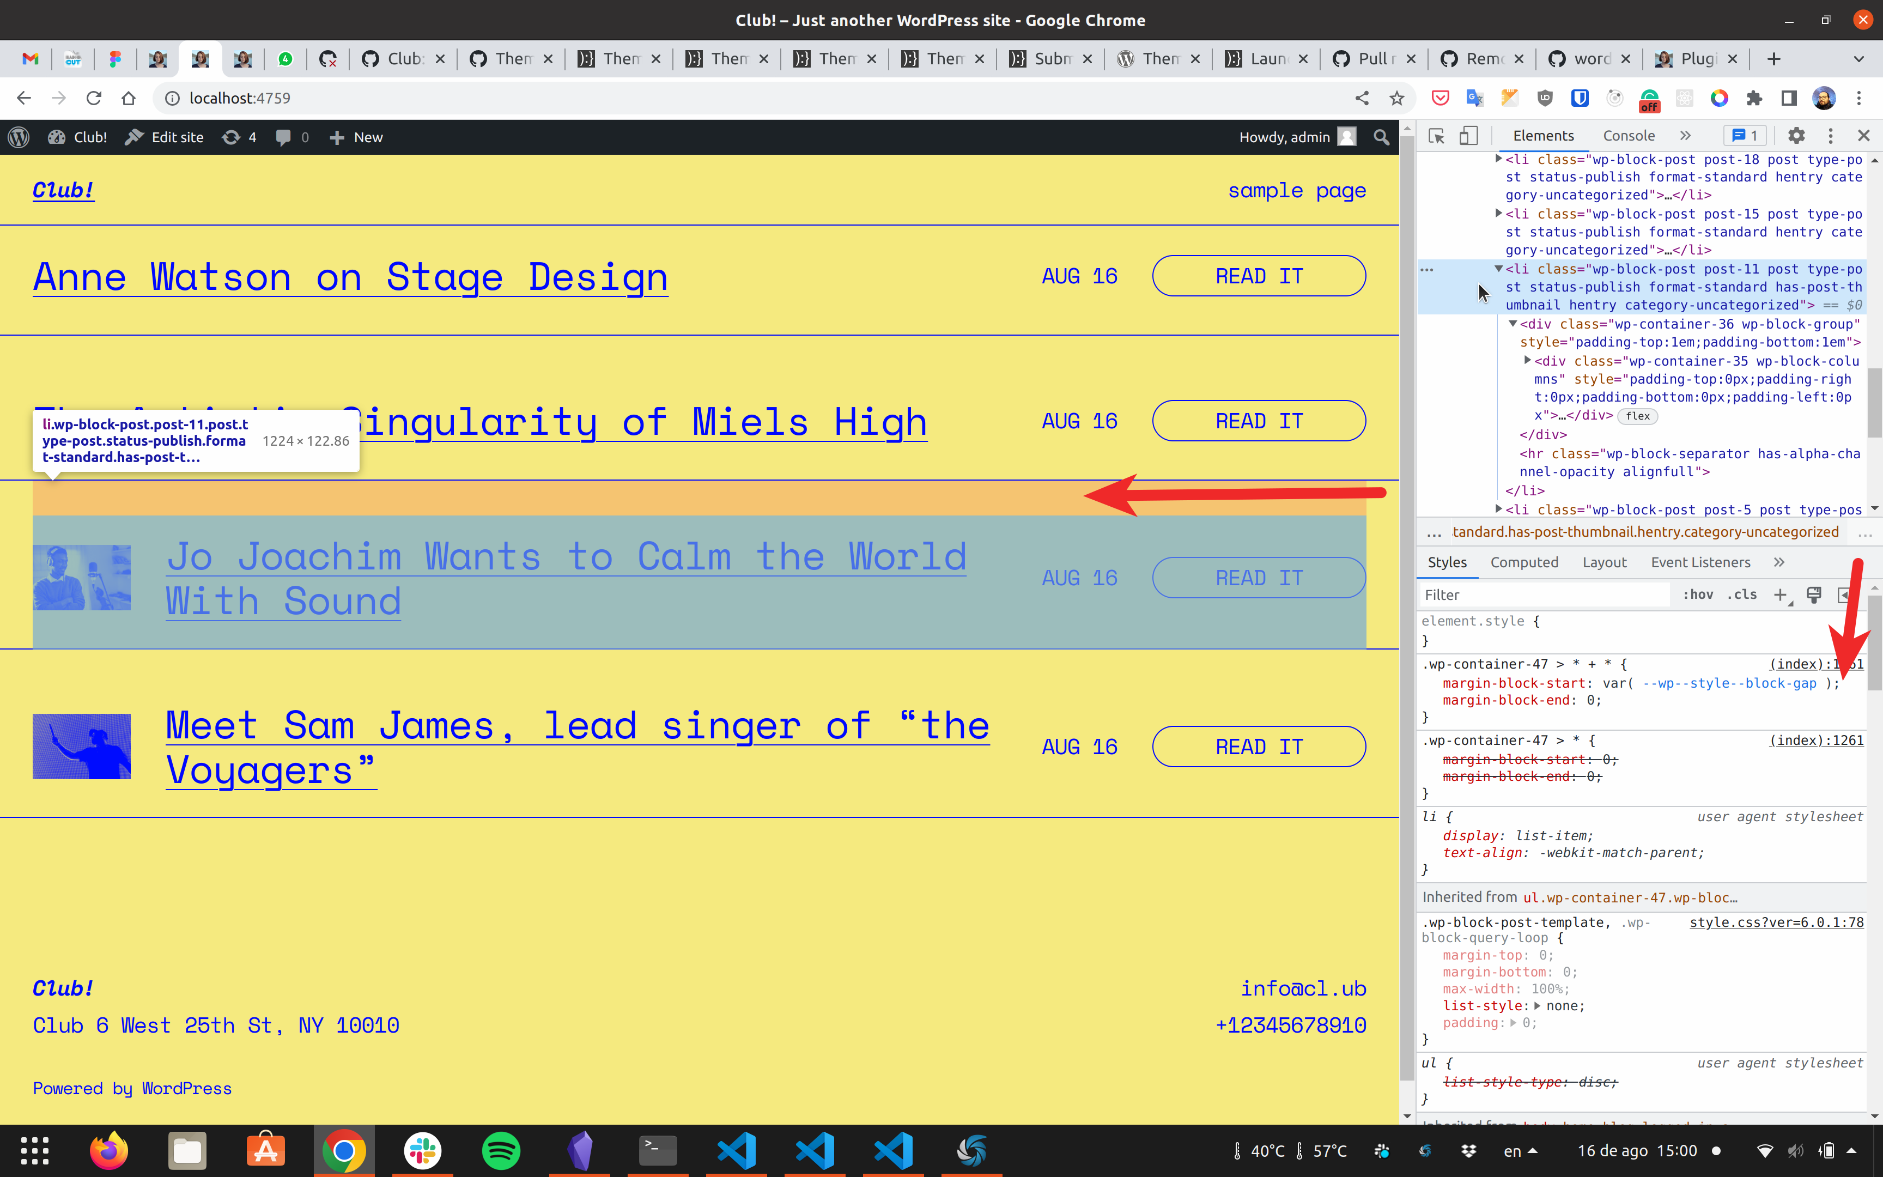Open the sample page navigation link
Screen dimensions: 1883x1177
pos(1296,191)
